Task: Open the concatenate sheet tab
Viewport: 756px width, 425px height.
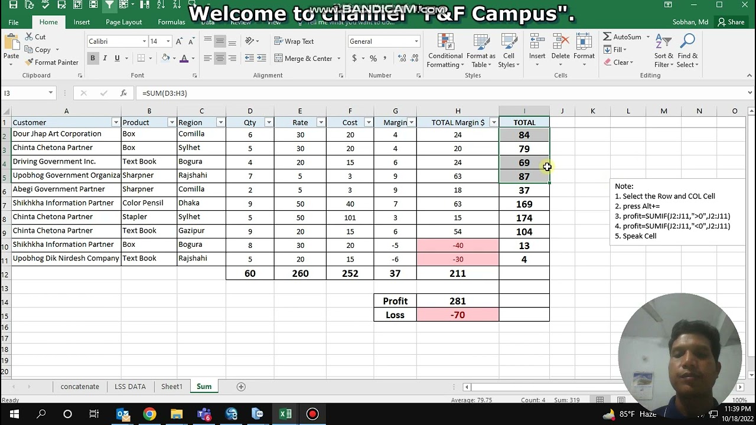Action: 80,387
